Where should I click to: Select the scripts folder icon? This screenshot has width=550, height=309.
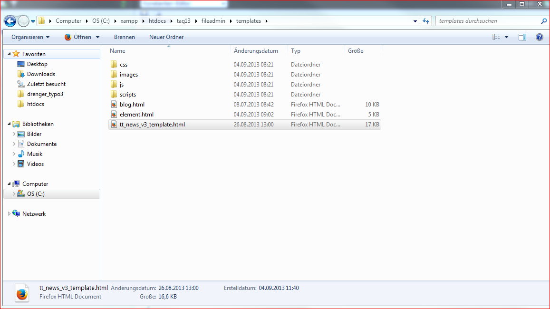click(x=114, y=94)
